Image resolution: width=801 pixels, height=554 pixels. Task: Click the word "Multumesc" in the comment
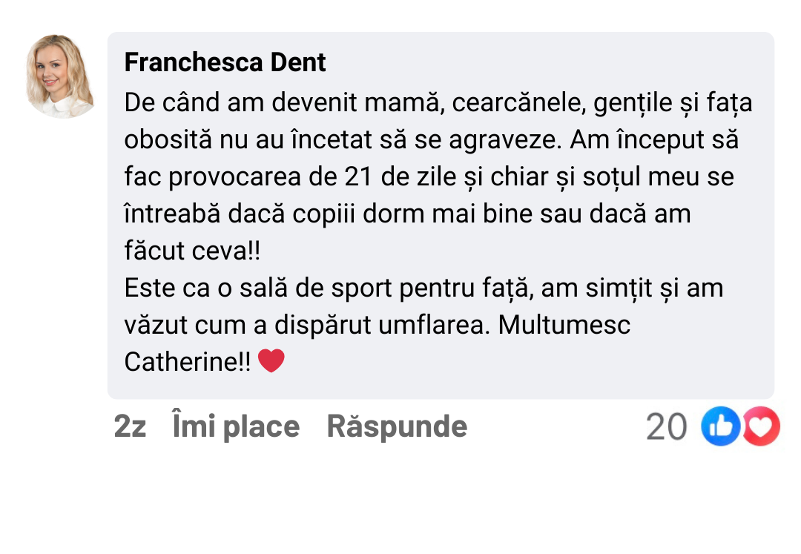tap(564, 325)
